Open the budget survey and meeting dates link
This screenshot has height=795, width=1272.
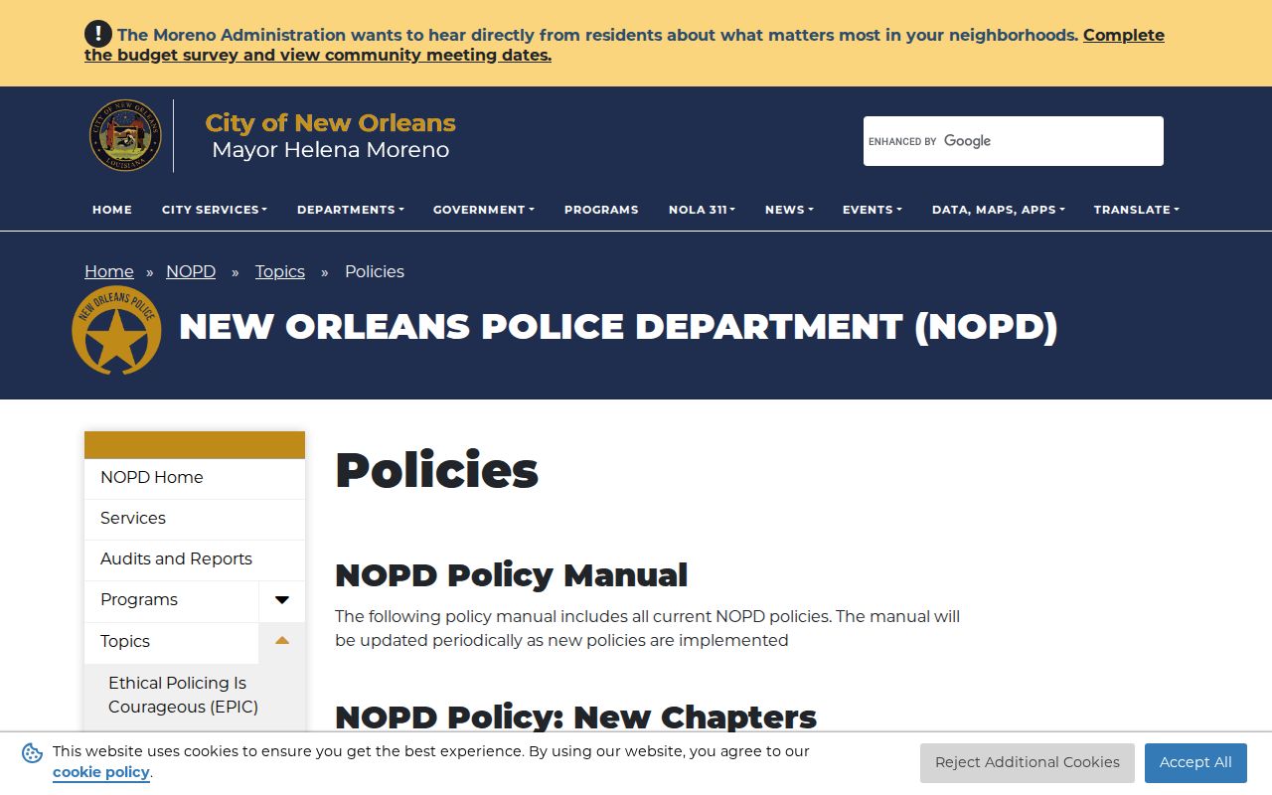(624, 45)
